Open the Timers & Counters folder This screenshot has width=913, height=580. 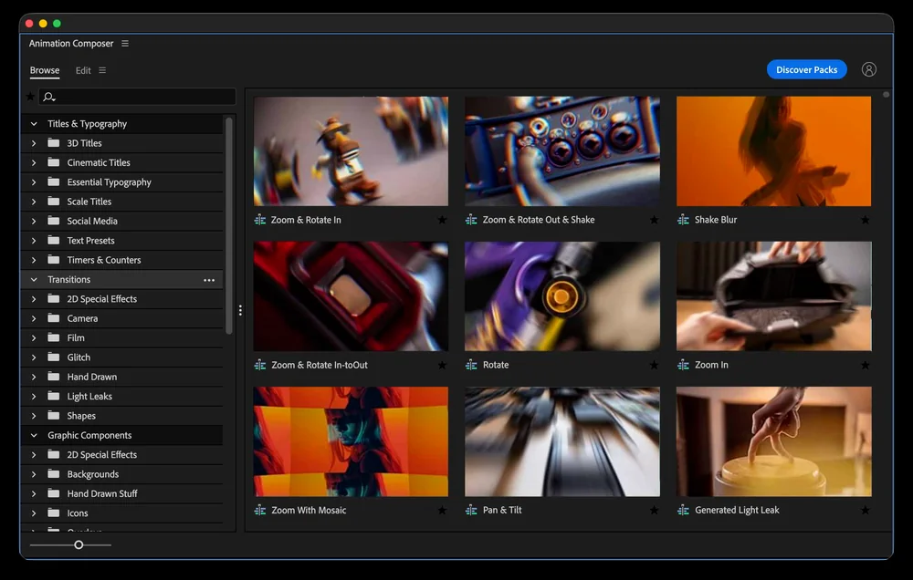(x=122, y=260)
